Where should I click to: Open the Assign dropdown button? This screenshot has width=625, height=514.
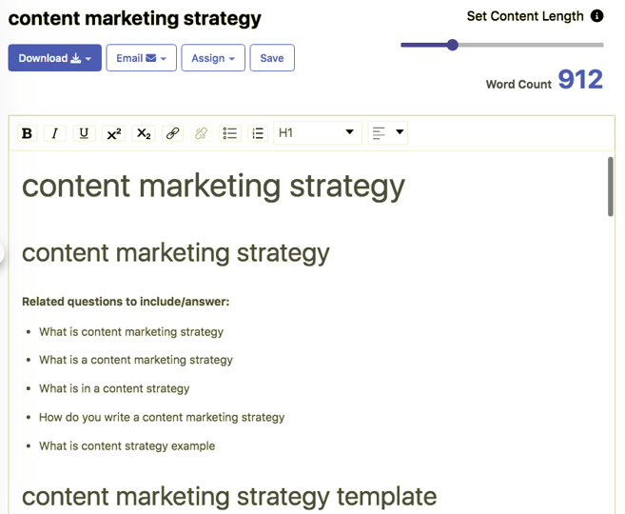(x=213, y=58)
